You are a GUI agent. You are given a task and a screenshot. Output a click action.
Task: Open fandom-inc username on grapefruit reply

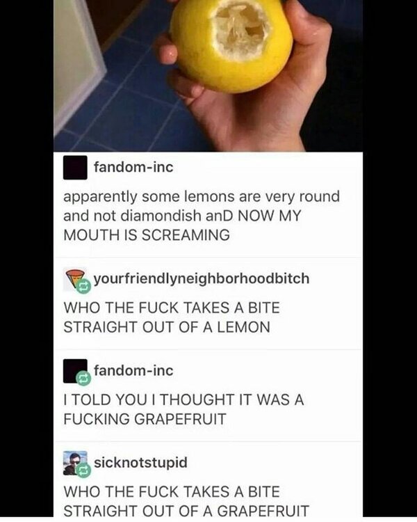[x=133, y=370]
